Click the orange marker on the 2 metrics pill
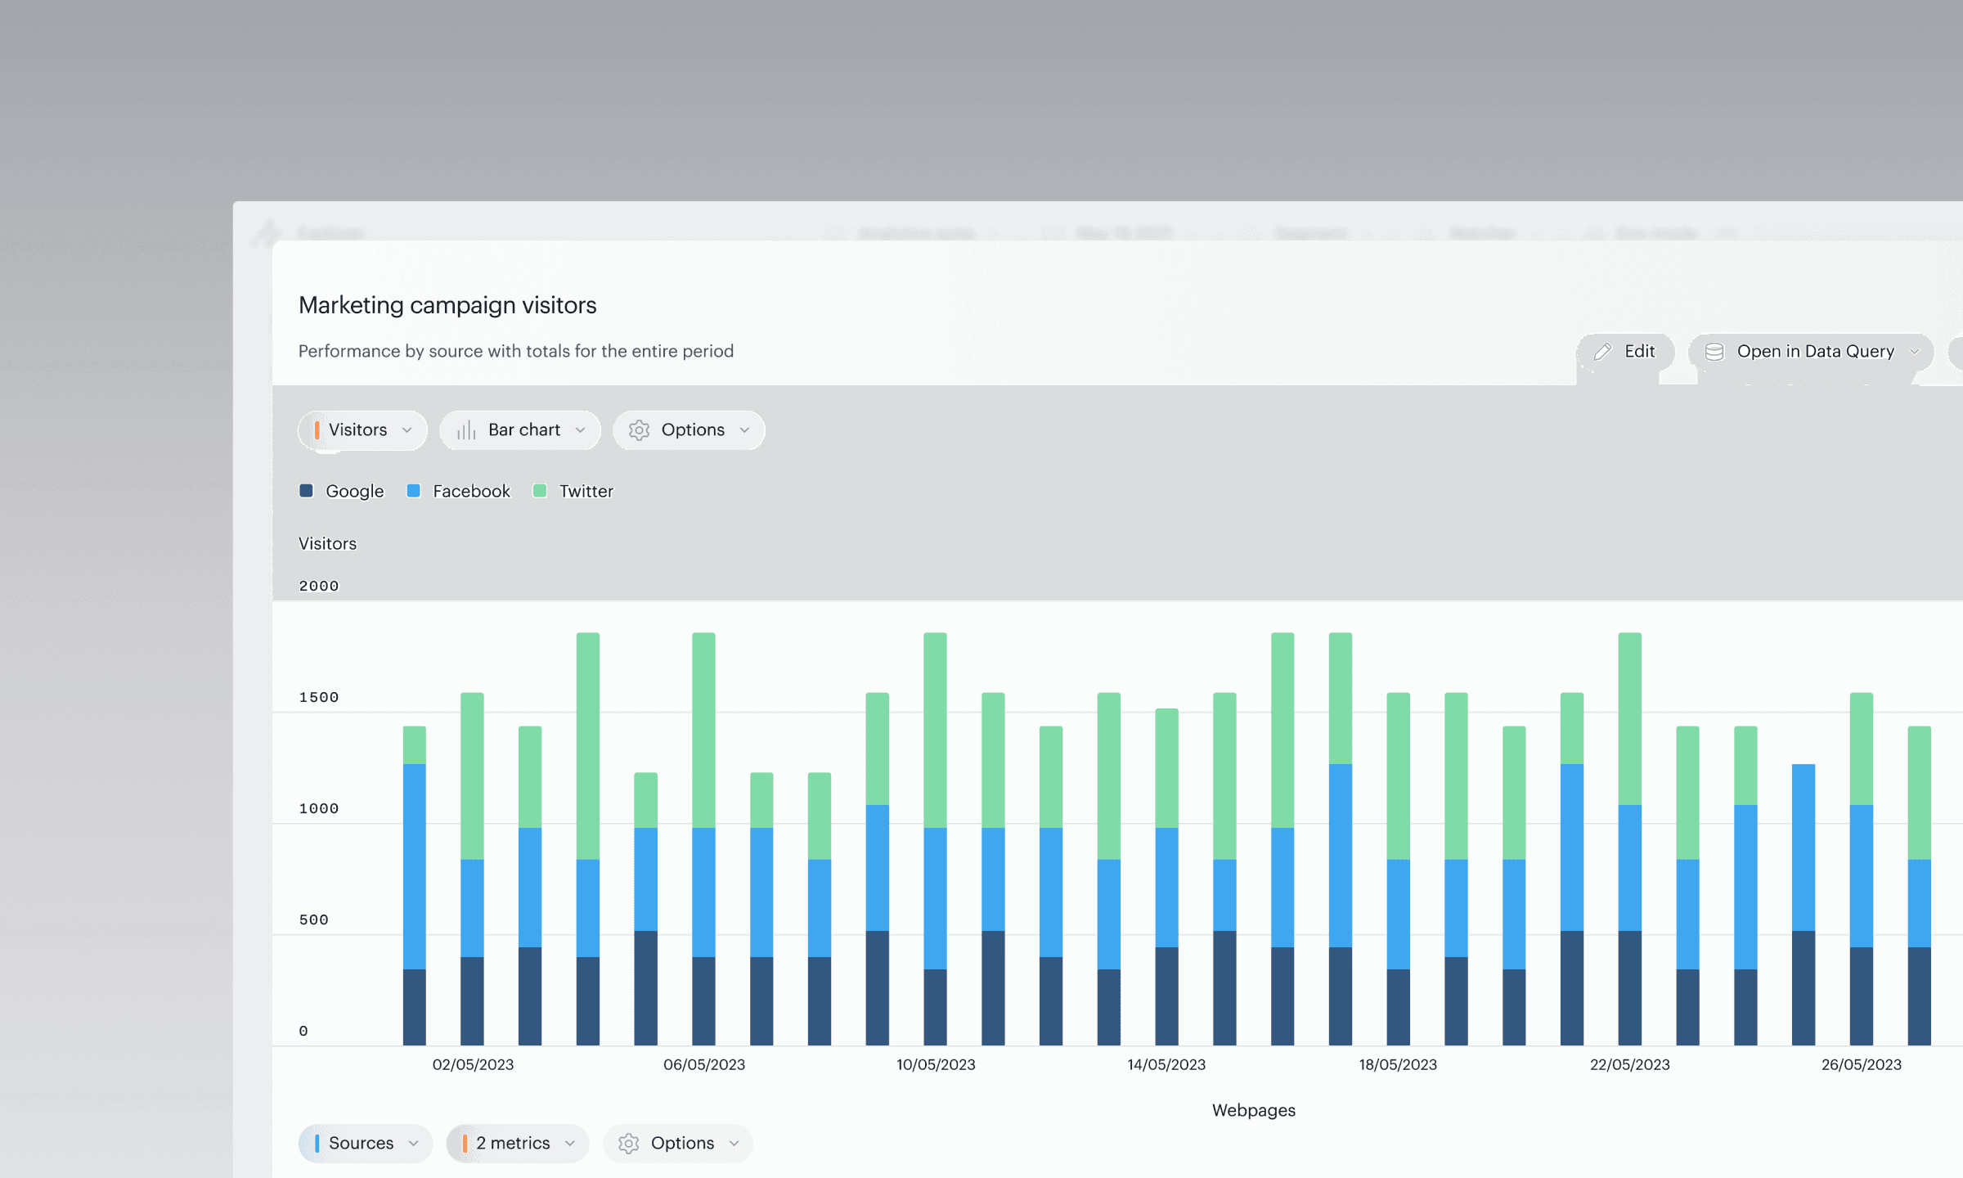 tap(465, 1144)
